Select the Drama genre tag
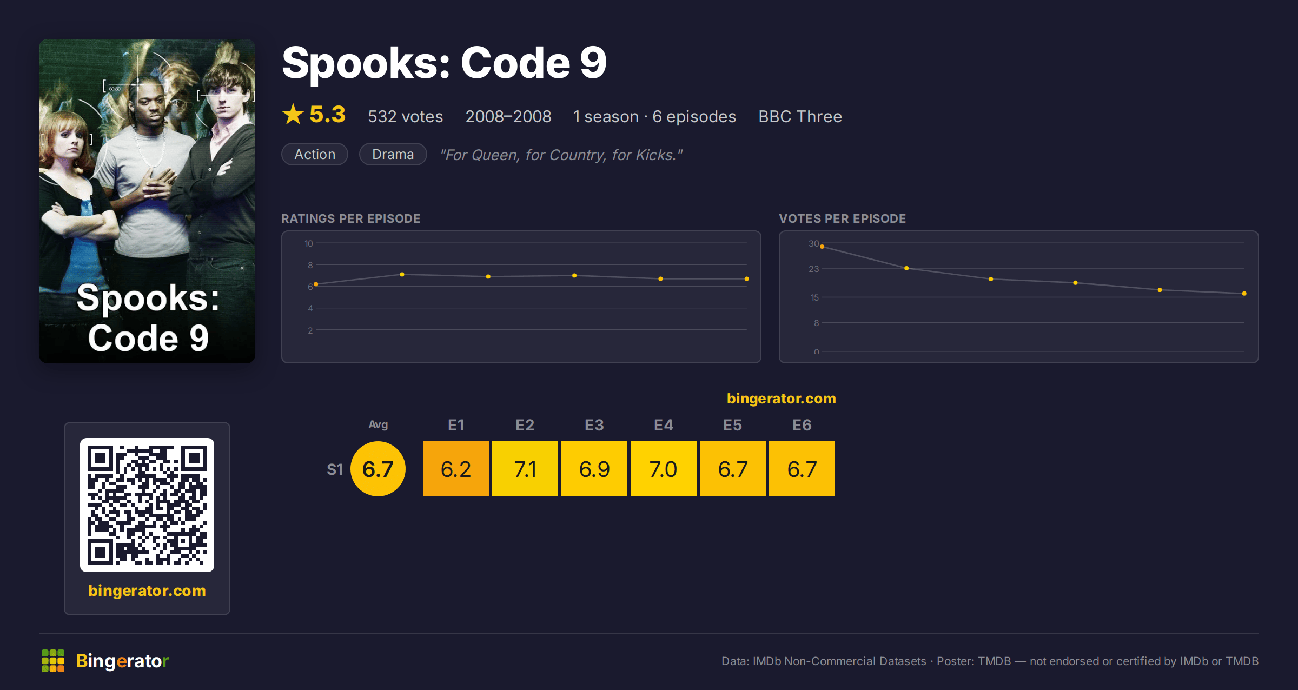The image size is (1298, 690). 393,154
